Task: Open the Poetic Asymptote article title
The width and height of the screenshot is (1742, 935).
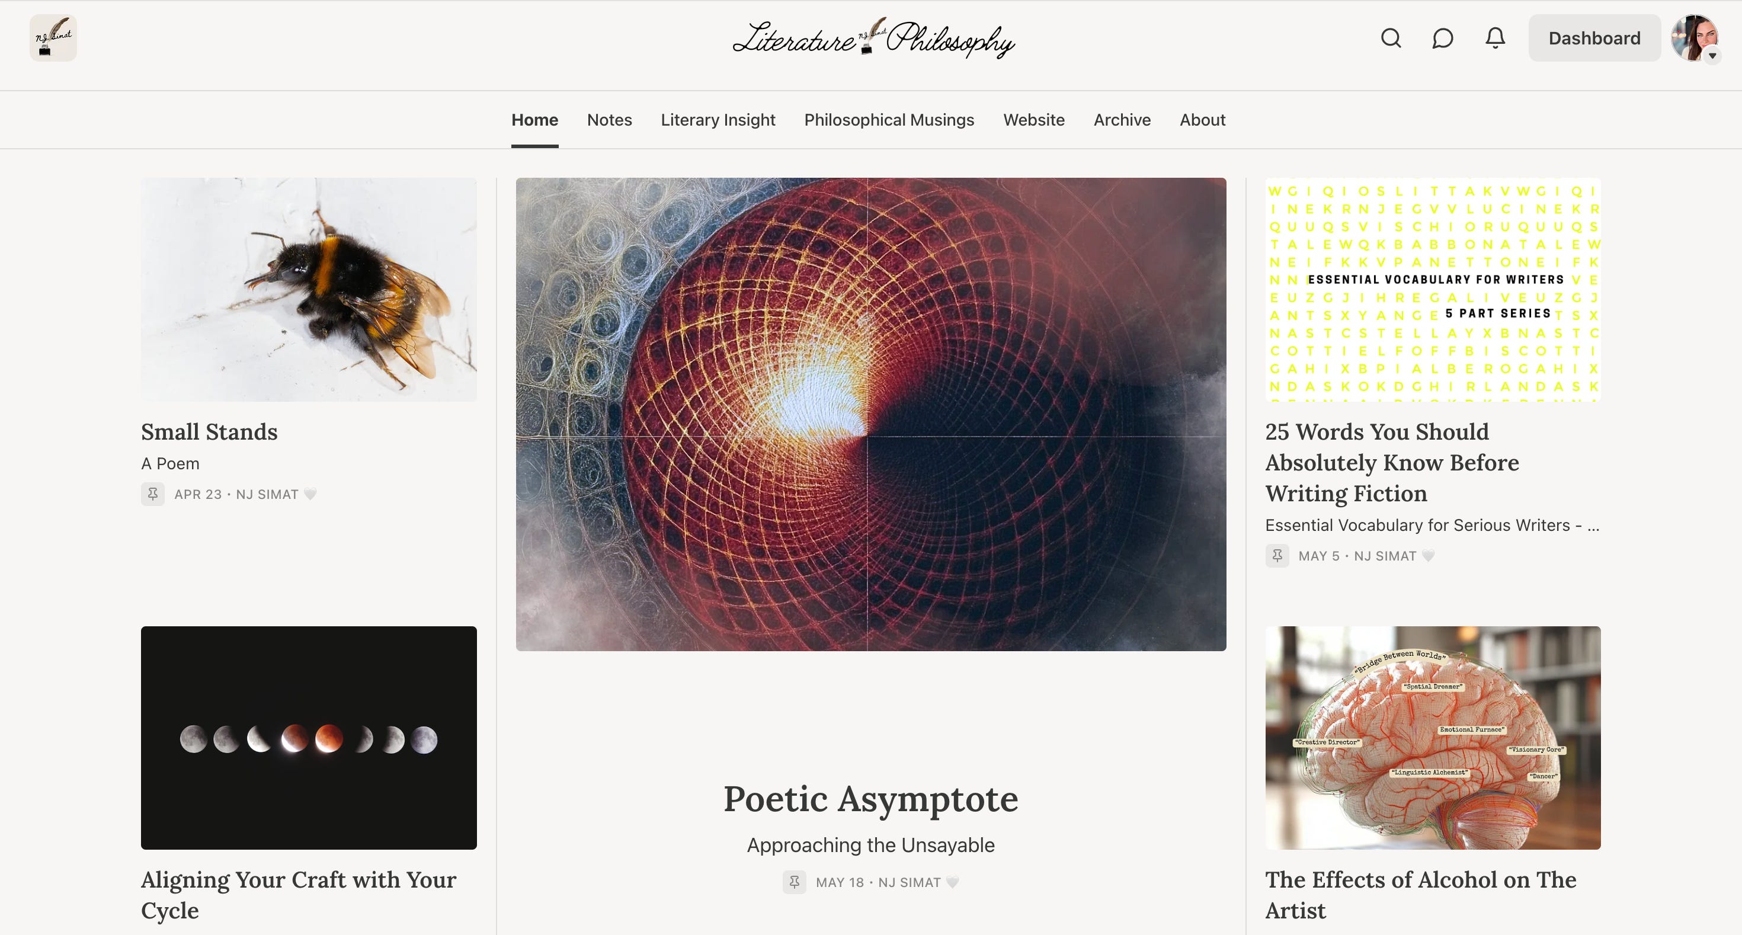Action: click(x=870, y=799)
